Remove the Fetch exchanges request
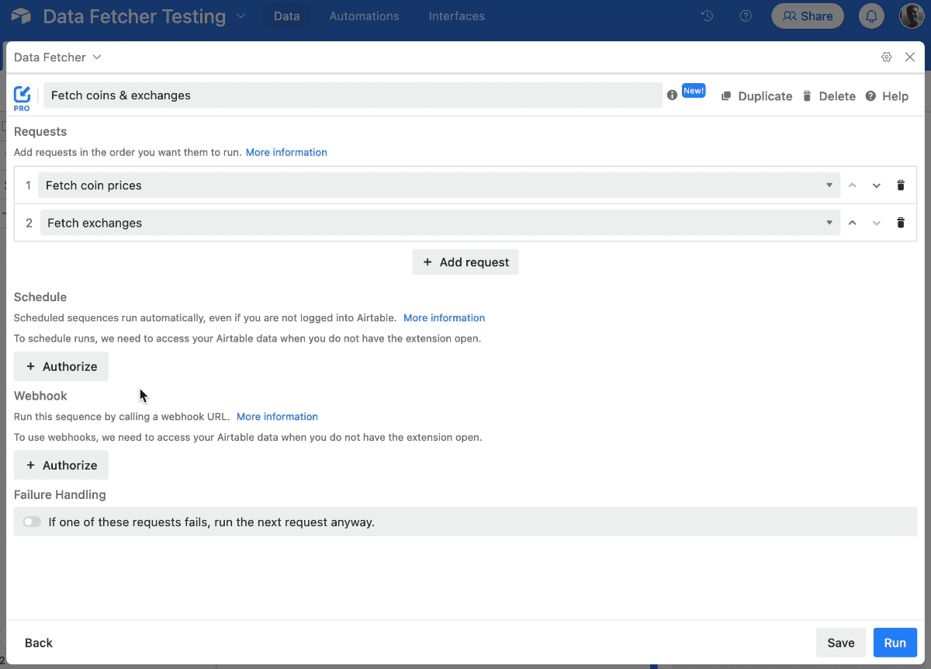Screen dimensions: 931x669 pyautogui.click(x=901, y=223)
